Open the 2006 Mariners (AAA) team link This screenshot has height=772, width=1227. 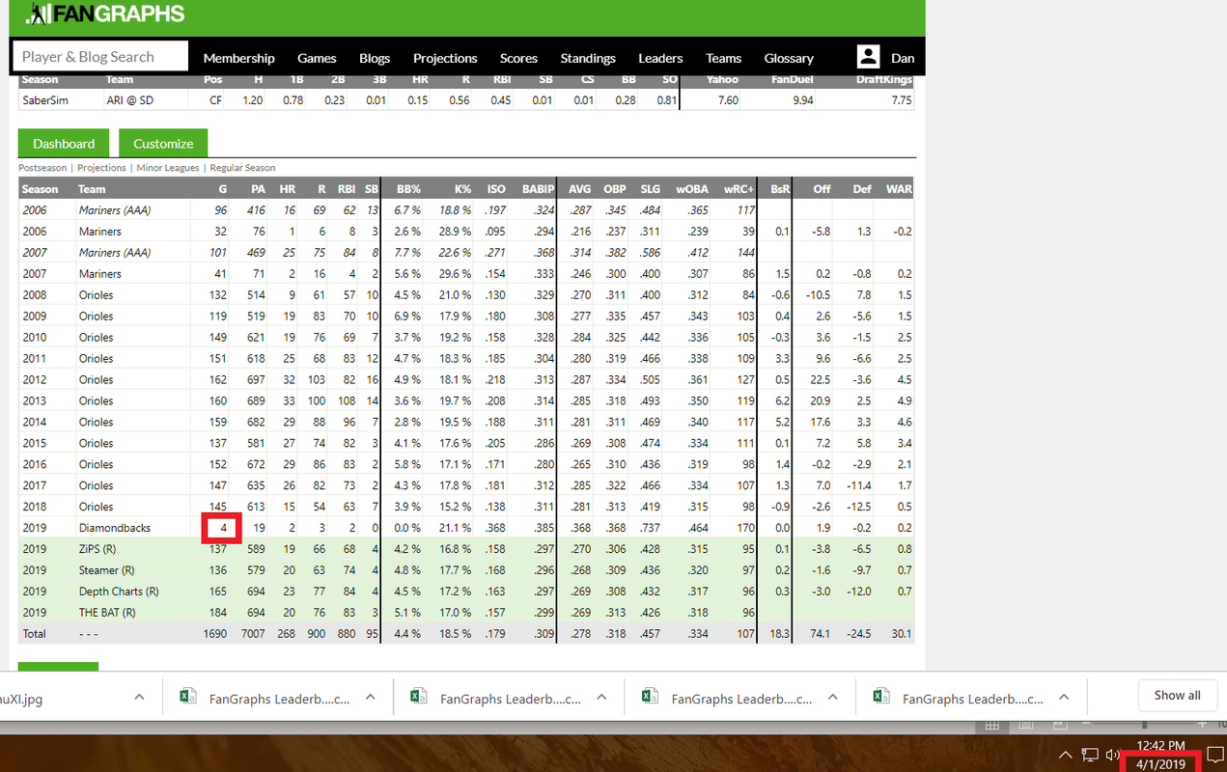(115, 210)
